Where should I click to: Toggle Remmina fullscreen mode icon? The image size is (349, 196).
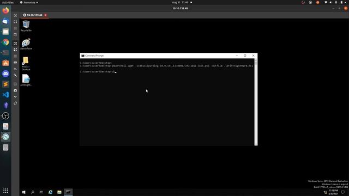pyautogui.click(x=15, y=22)
